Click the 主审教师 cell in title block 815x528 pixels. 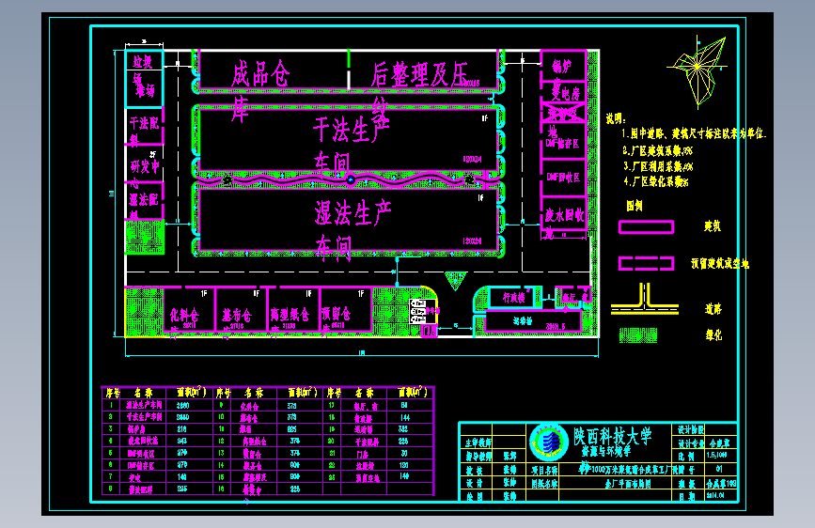(x=478, y=443)
